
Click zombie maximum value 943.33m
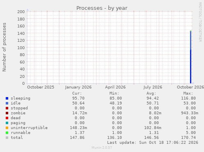[x=190, y=113]
